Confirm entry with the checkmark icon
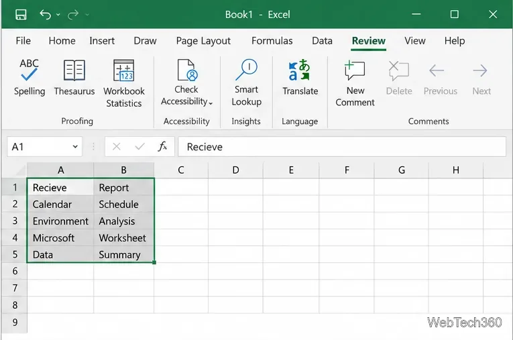This screenshot has height=340, width=513. (139, 146)
